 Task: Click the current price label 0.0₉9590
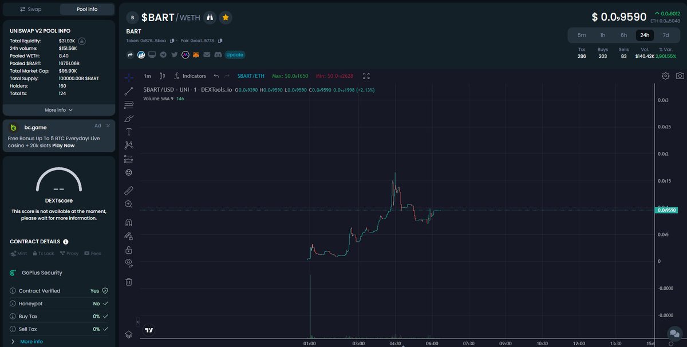[666, 210]
